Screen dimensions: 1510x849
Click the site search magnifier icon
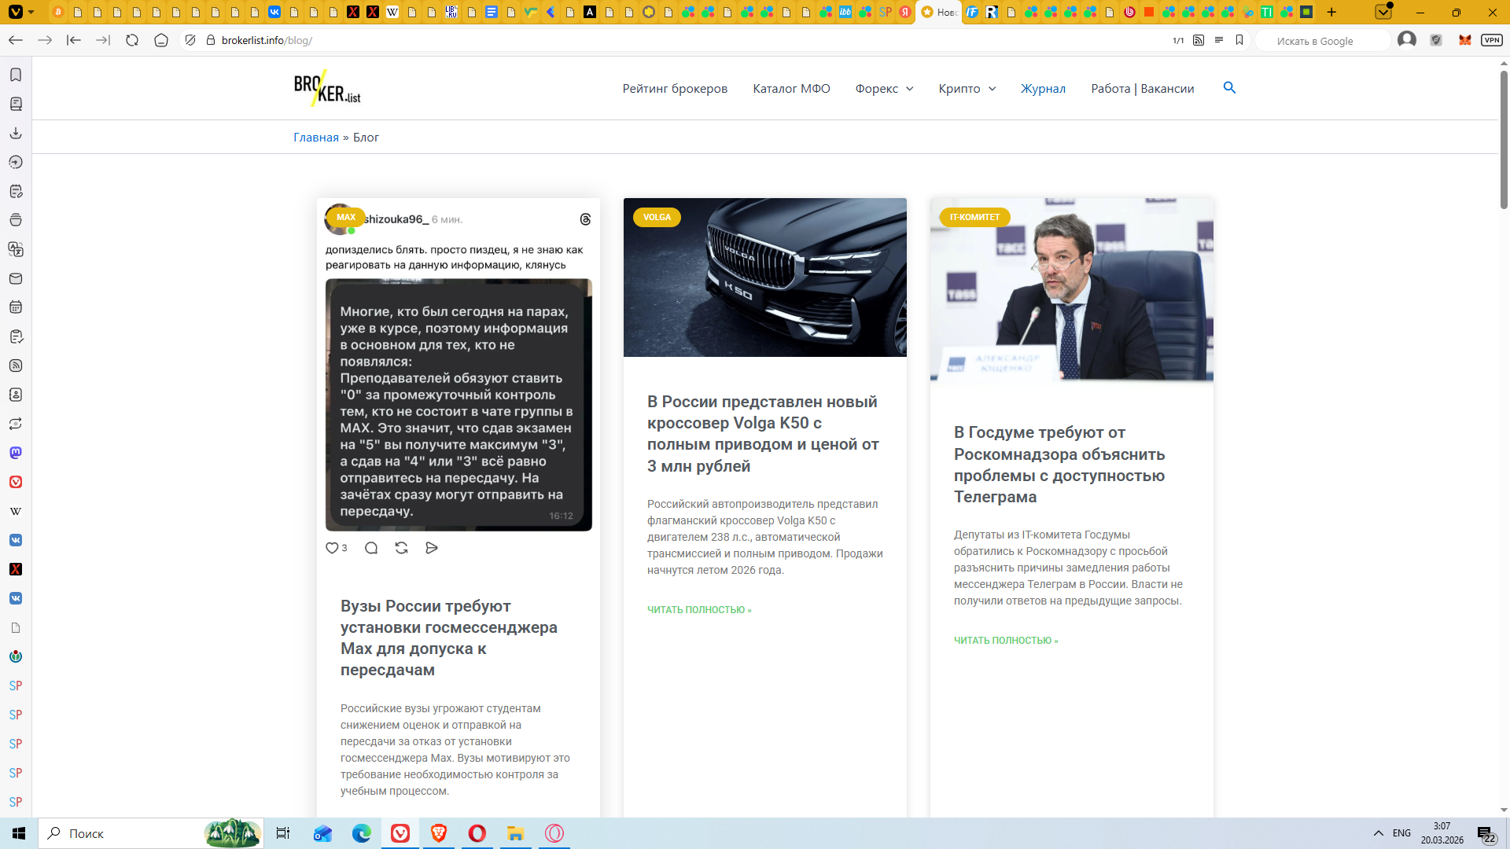1229,88
